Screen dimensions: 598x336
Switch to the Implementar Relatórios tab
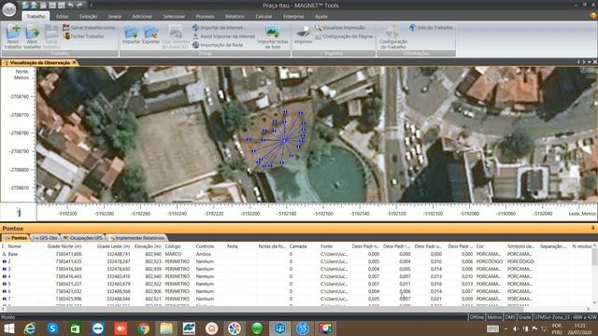point(137,238)
